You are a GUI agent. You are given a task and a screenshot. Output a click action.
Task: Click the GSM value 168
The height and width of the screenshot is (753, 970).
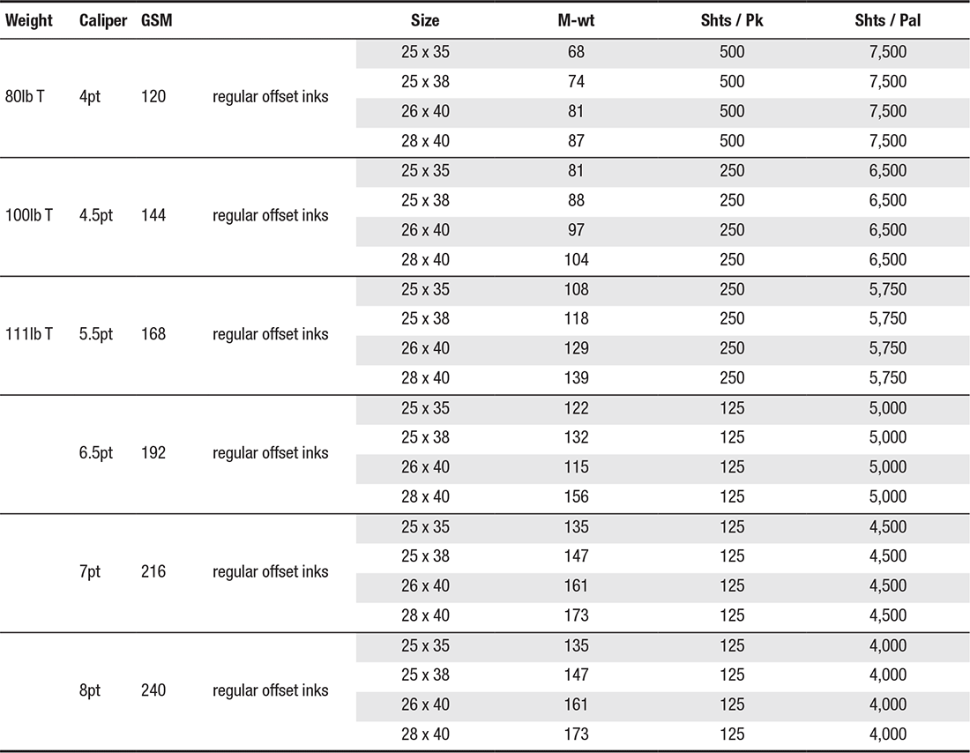coord(153,334)
